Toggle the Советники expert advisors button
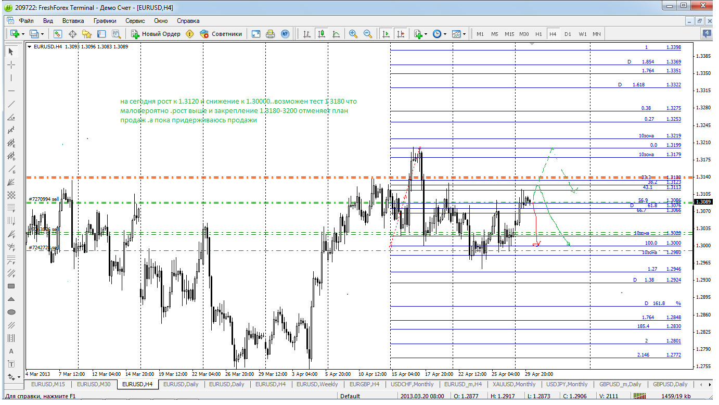 (x=221, y=34)
